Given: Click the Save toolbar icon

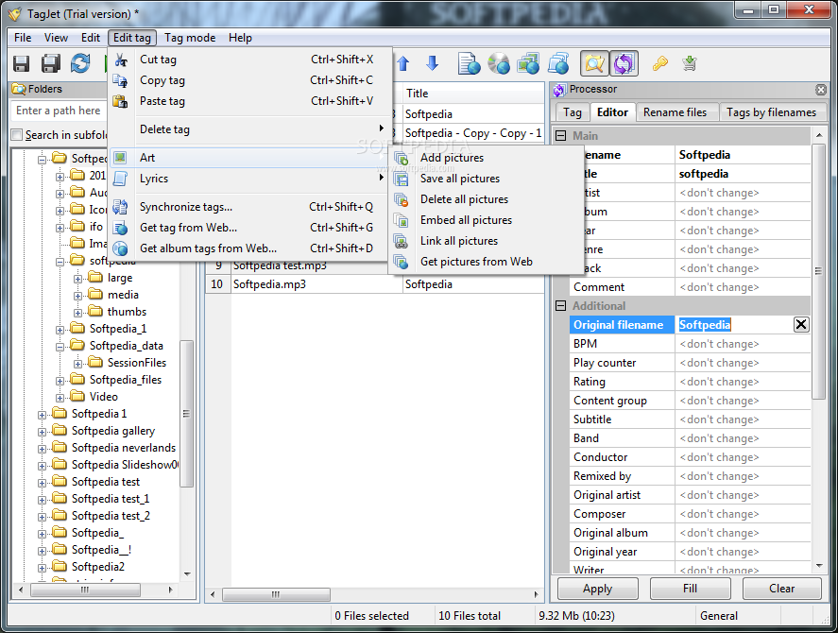Looking at the screenshot, I should pos(22,63).
